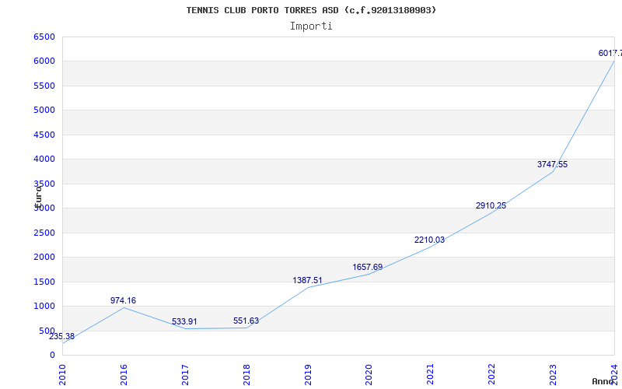Click the 0 y-axis tick label
622x389 pixels.
pyautogui.click(x=52, y=355)
